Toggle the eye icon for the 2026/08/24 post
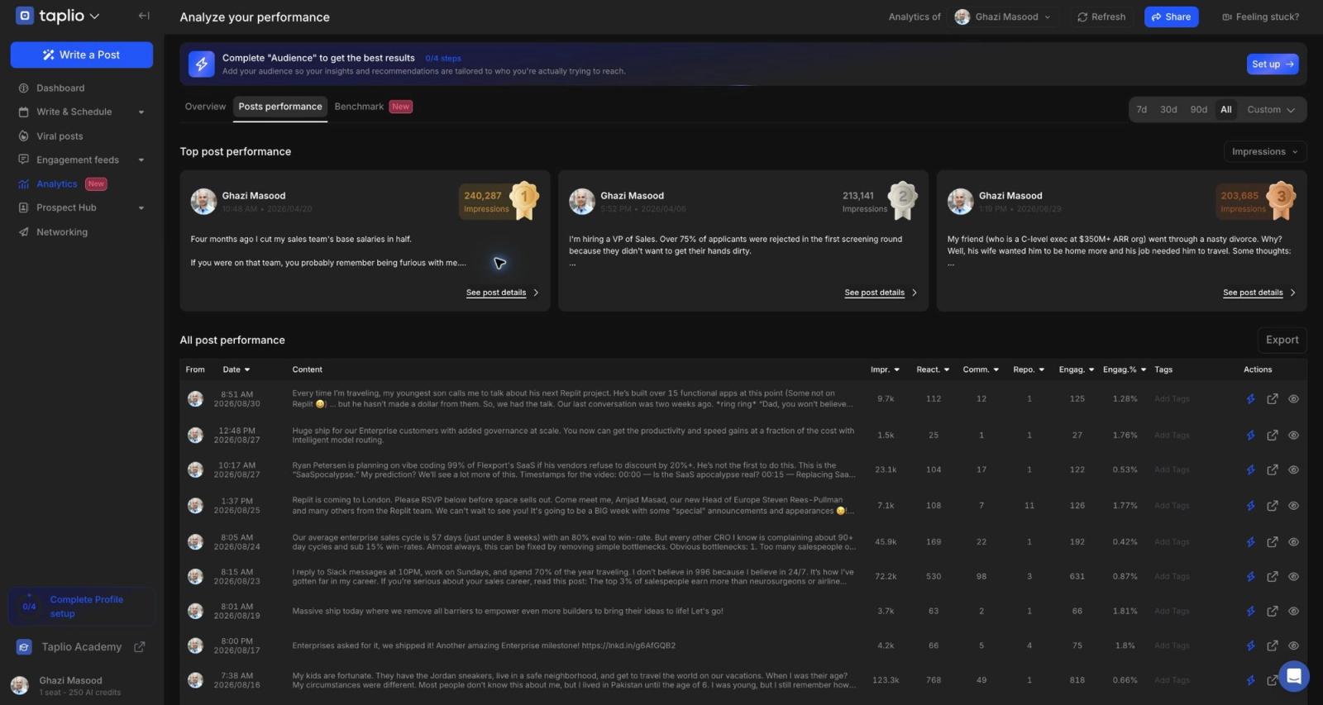The height and width of the screenshot is (705, 1323). point(1293,542)
